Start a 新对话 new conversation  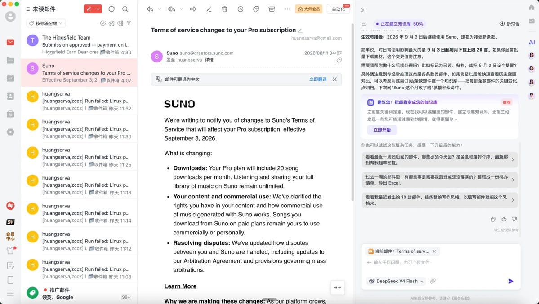509,24
